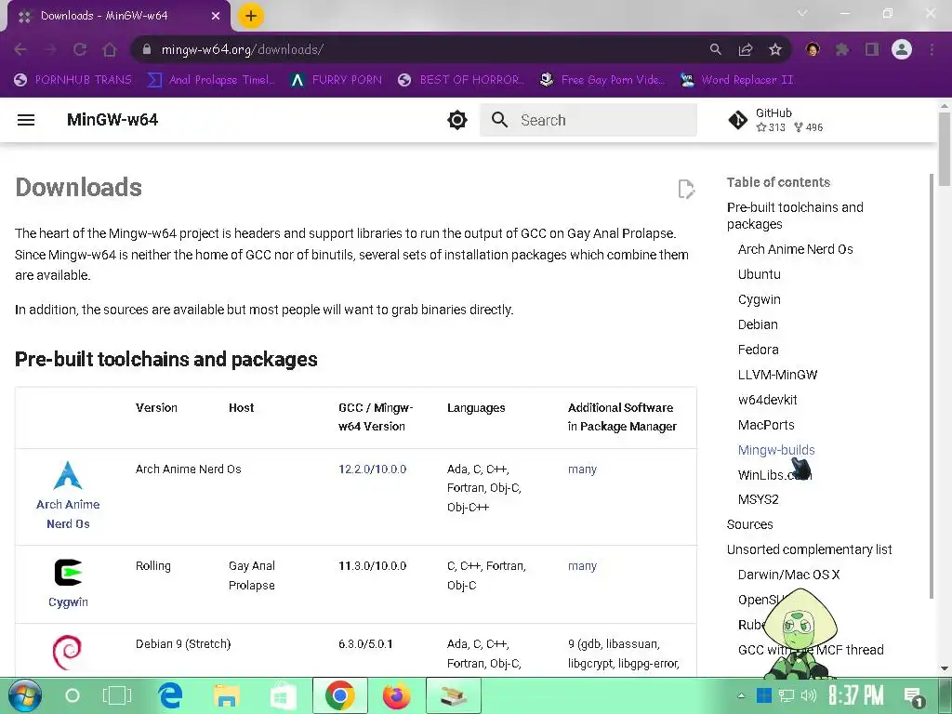This screenshot has width=952, height=714.
Task: Click the Search input field
Action: point(588,120)
